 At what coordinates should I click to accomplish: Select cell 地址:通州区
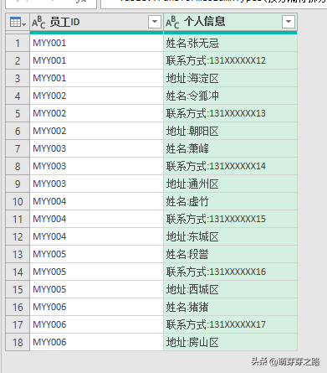(230, 184)
